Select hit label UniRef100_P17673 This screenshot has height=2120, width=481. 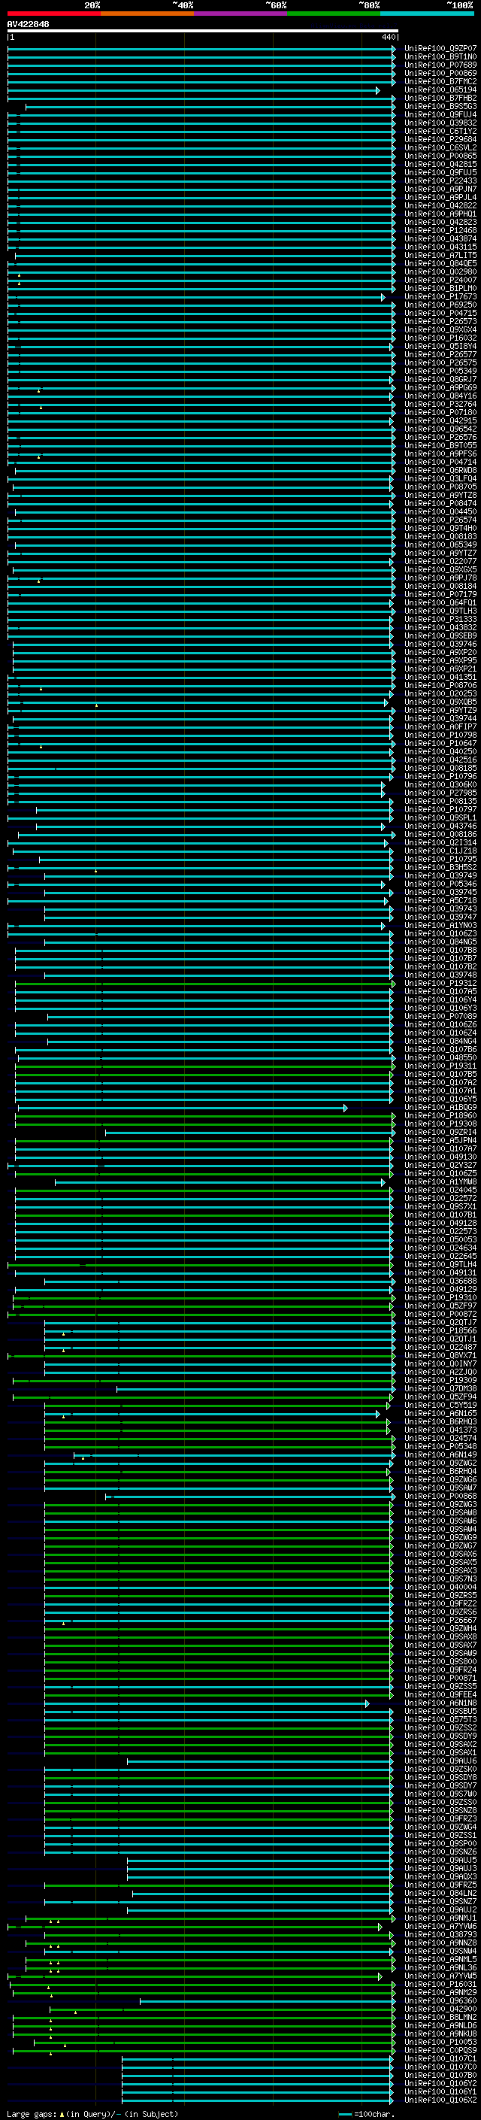[440, 296]
